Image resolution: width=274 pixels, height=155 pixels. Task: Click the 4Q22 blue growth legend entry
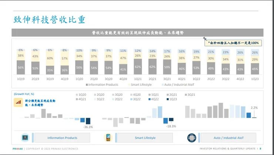coord(153,99)
